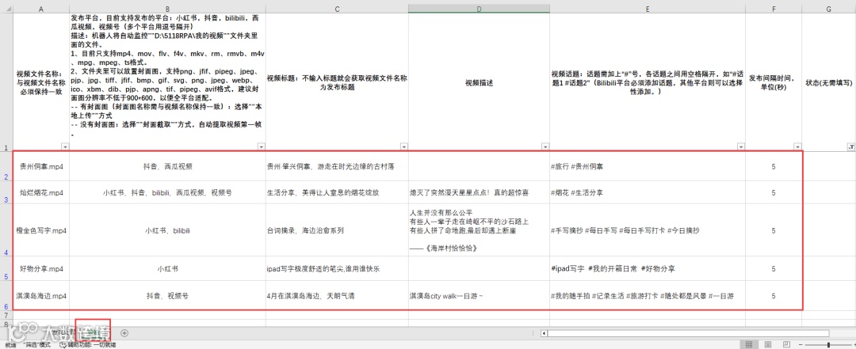Image resolution: width=856 pixels, height=349 pixels.
Task: Select platform cell 抖音、视频号
Action: click(x=167, y=295)
